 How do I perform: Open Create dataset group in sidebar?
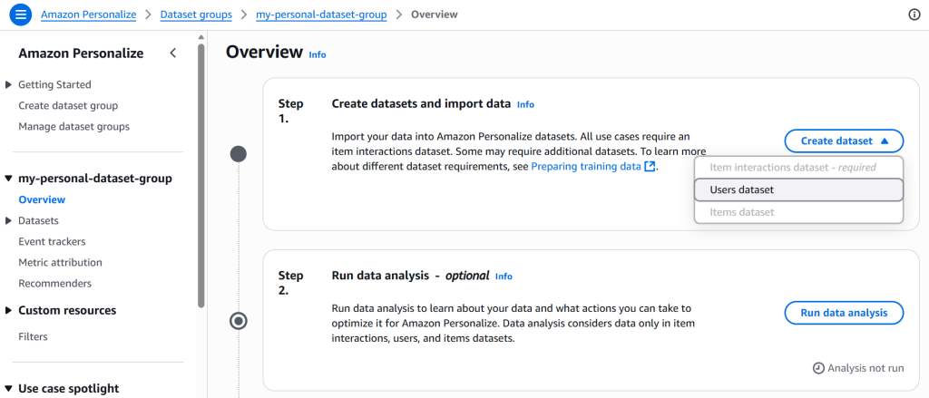(x=68, y=105)
